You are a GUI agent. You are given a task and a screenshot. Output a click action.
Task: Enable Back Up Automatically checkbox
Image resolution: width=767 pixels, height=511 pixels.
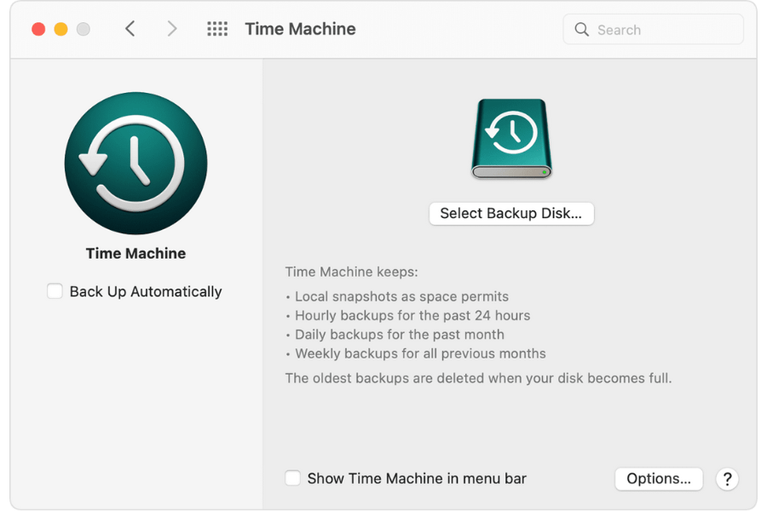[55, 291]
